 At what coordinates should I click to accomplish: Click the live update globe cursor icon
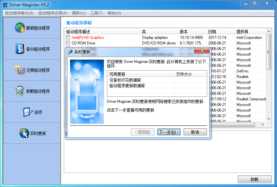click(x=24, y=133)
